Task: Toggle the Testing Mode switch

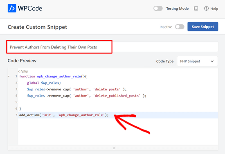Action: tap(158, 9)
